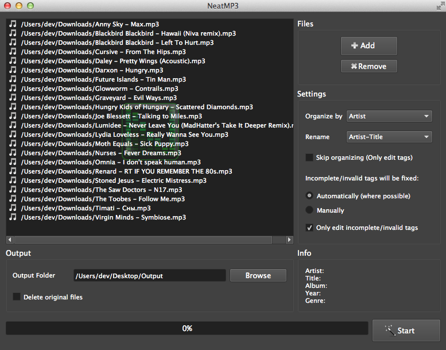
Task: Tick the Delete original files checkbox
Action: tap(17, 297)
